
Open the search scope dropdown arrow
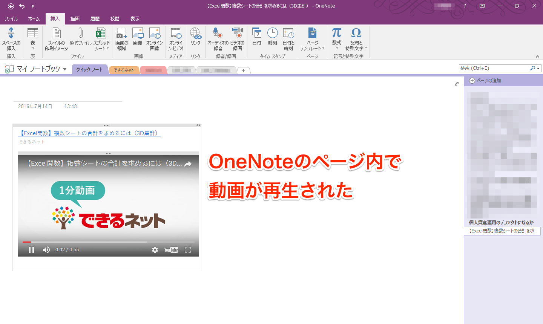(x=538, y=68)
